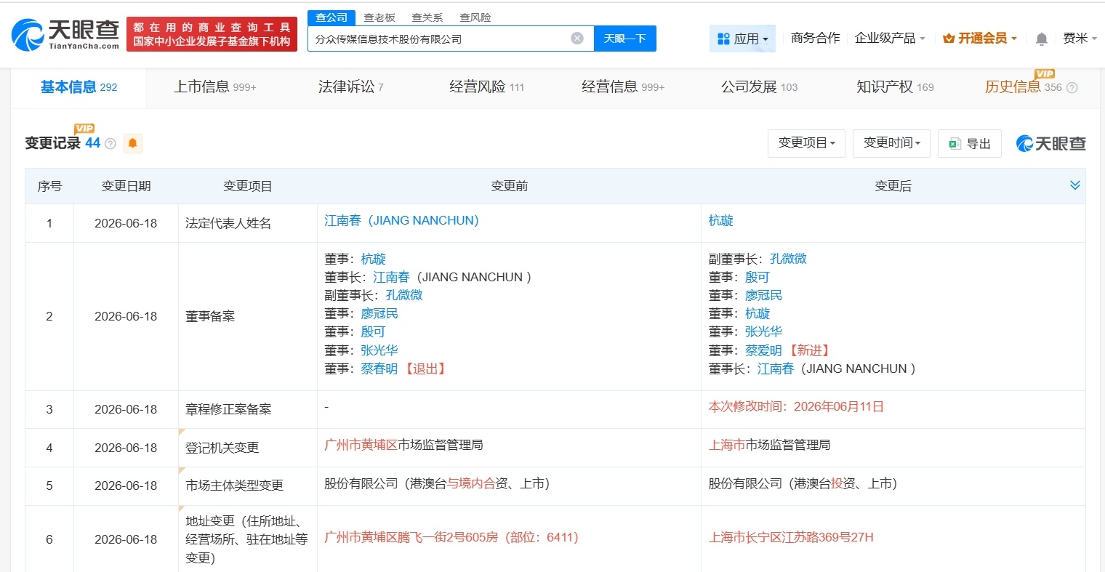
Task: Select the 查老板 search tab
Action: pyautogui.click(x=379, y=17)
